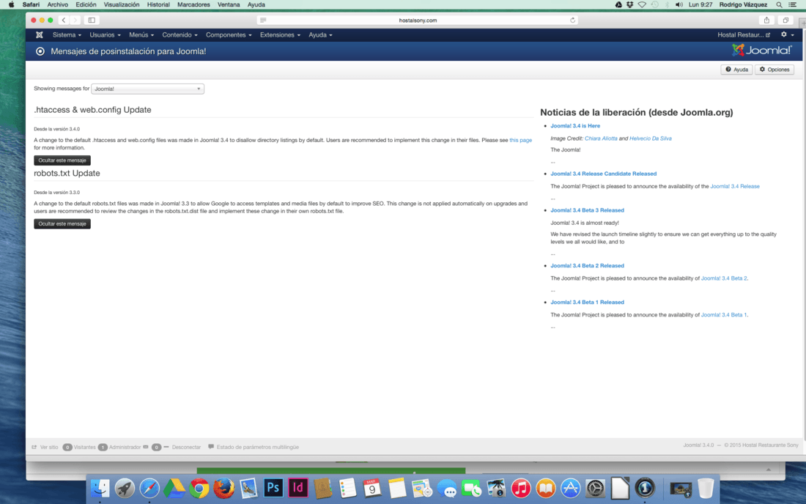Open Messages from the dock

[446, 488]
